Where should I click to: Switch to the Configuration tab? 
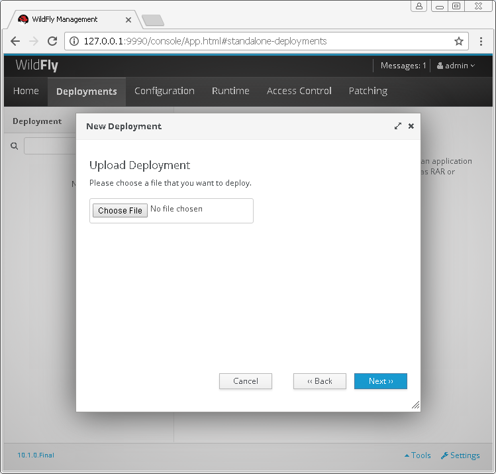pos(164,91)
